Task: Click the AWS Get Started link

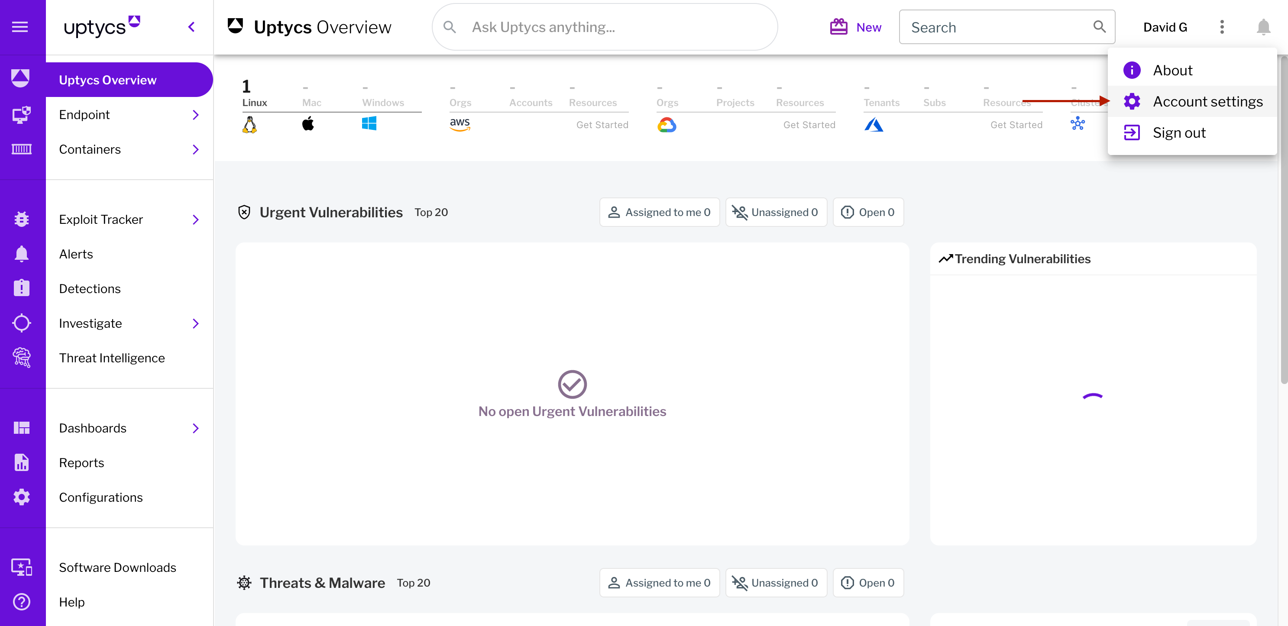Action: pos(602,125)
